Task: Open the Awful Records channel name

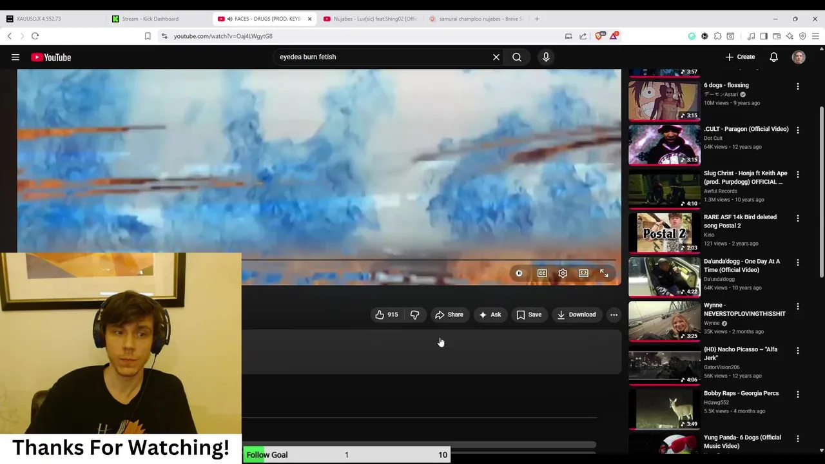Action: [x=721, y=191]
